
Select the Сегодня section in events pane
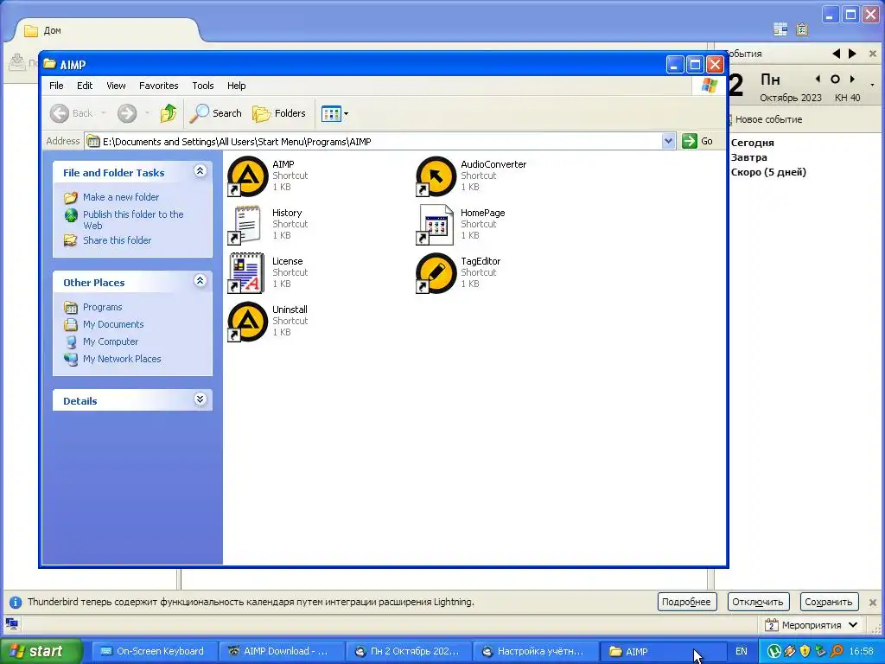pos(753,143)
